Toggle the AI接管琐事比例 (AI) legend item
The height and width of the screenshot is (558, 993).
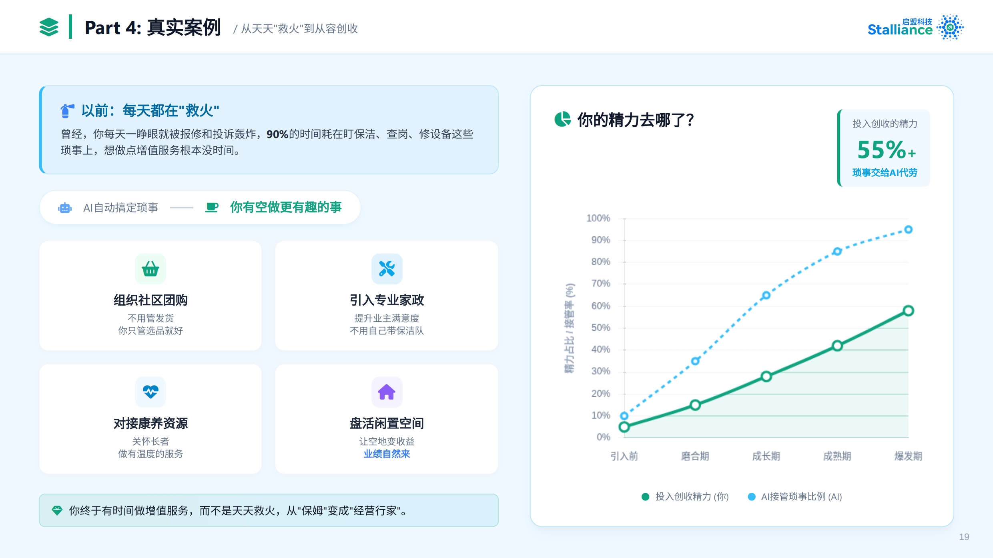click(x=795, y=497)
